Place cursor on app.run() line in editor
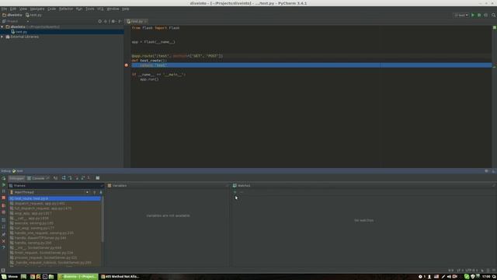This screenshot has height=280, width=497. (x=149, y=79)
